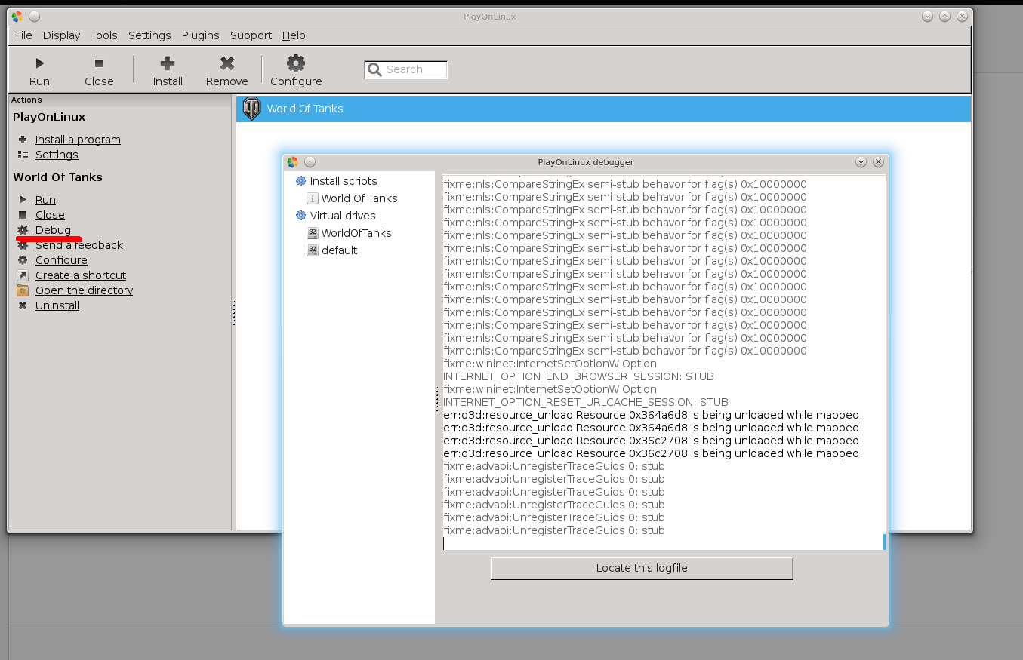Screen dimensions: 1023x660
Task: Click the first err:d3d resource 0x364a6d8 log line
Action: pyautogui.click(x=652, y=415)
